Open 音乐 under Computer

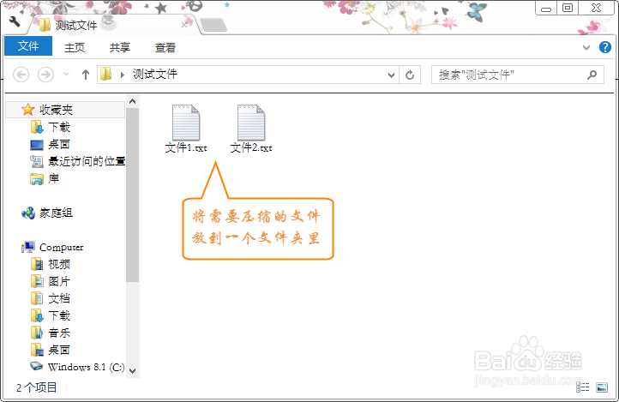point(59,333)
